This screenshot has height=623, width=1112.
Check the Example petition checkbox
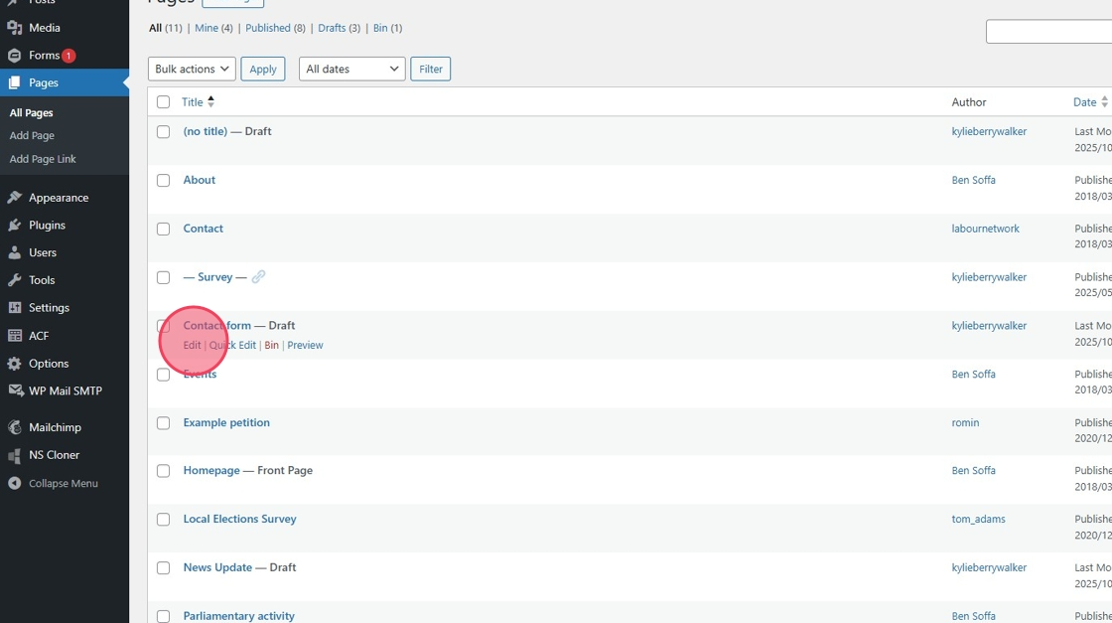tap(163, 423)
